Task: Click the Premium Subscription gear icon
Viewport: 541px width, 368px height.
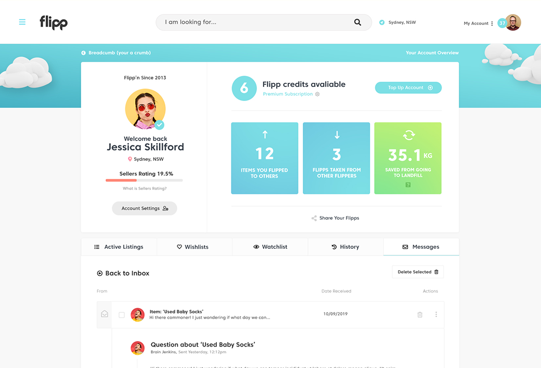Action: click(317, 94)
